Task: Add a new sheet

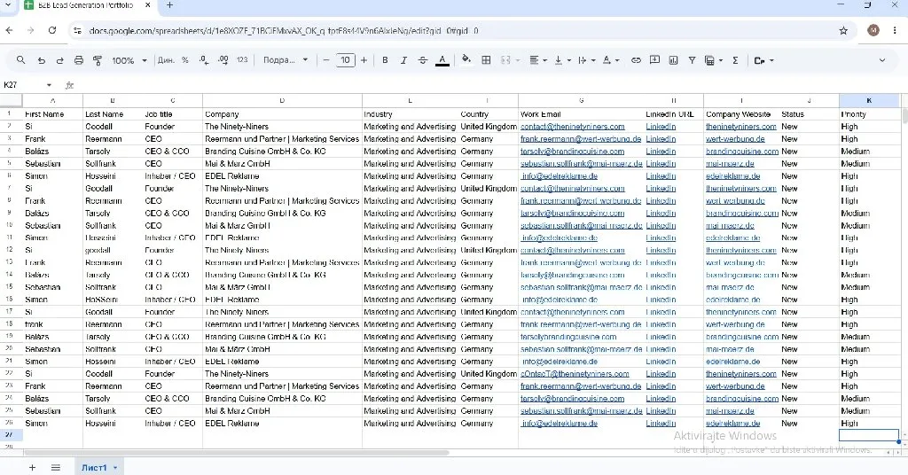Action: (33, 468)
